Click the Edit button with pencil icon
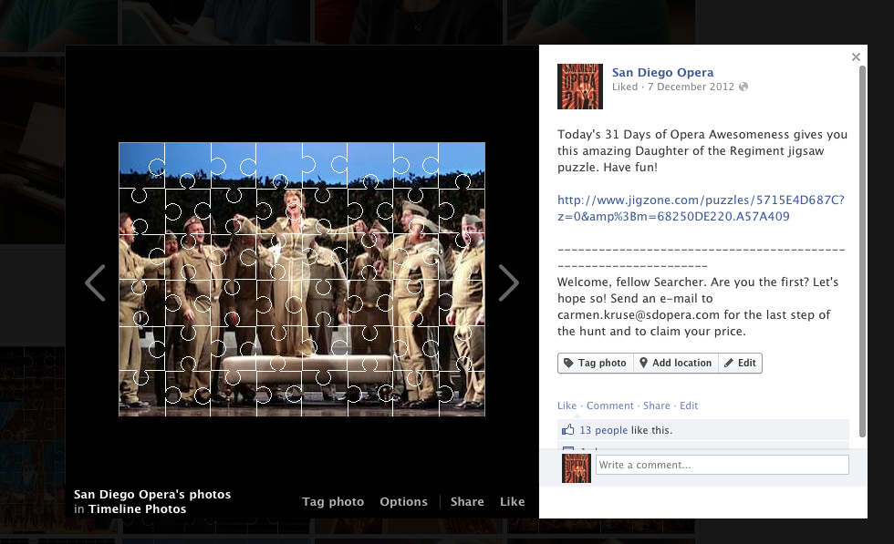Viewport: 894px width, 544px height. pos(740,363)
